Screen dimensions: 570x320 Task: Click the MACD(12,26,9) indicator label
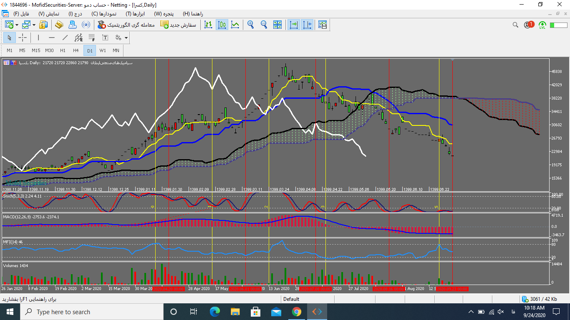[x=31, y=217]
